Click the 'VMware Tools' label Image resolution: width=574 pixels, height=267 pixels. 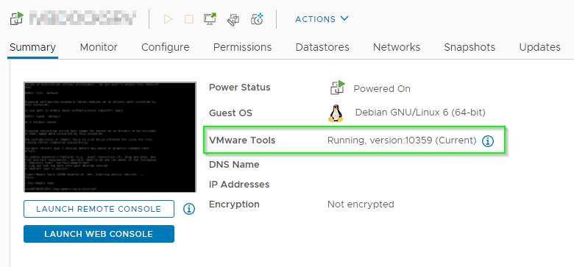click(242, 140)
